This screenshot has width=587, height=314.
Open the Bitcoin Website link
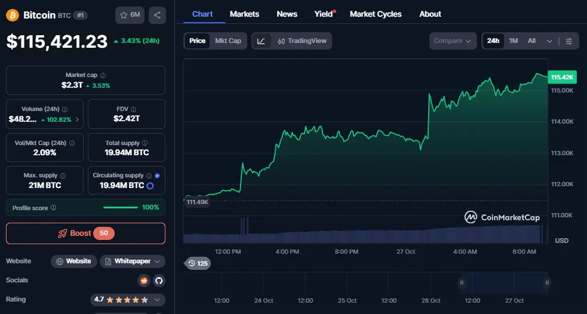73,261
